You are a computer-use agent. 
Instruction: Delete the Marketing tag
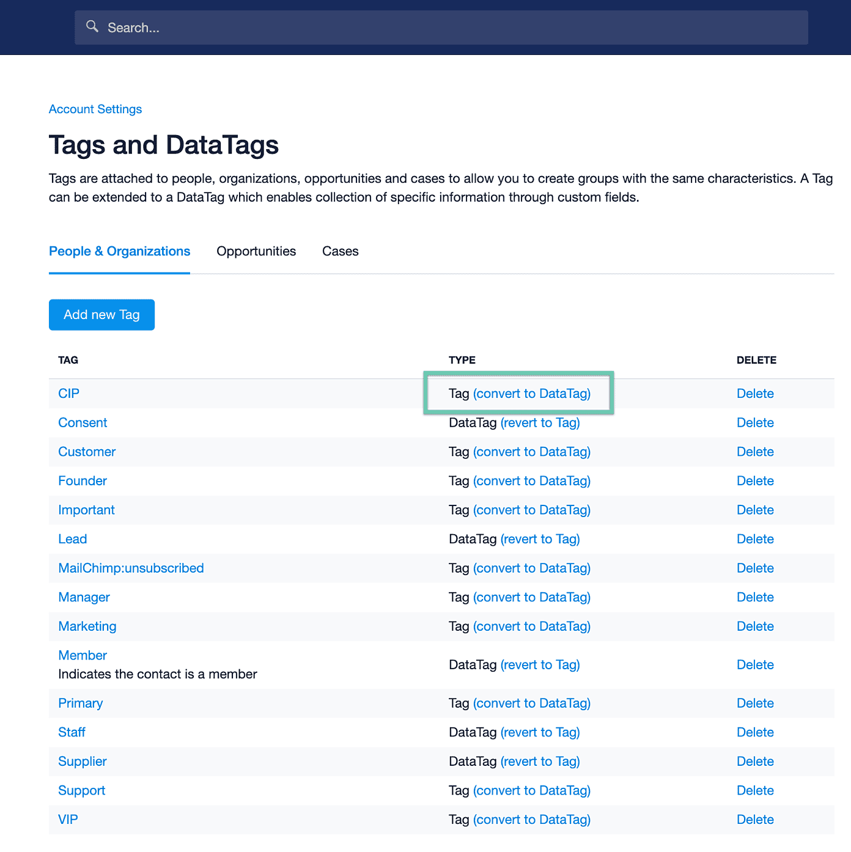pyautogui.click(x=755, y=626)
